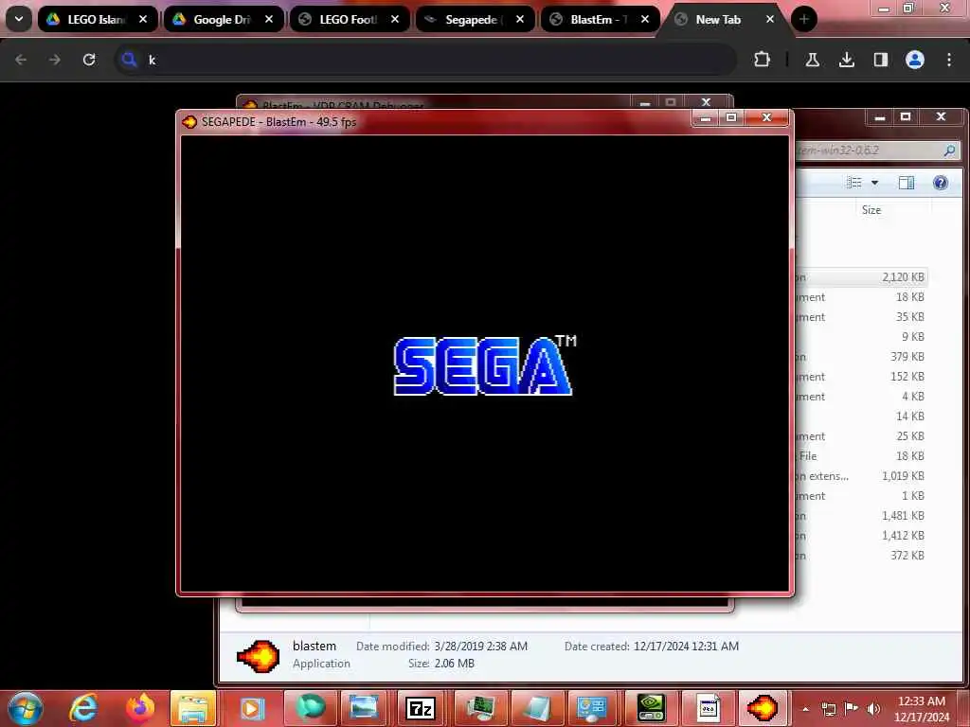Click the SEGAPEDE BlastEm window title bar

[433, 122]
